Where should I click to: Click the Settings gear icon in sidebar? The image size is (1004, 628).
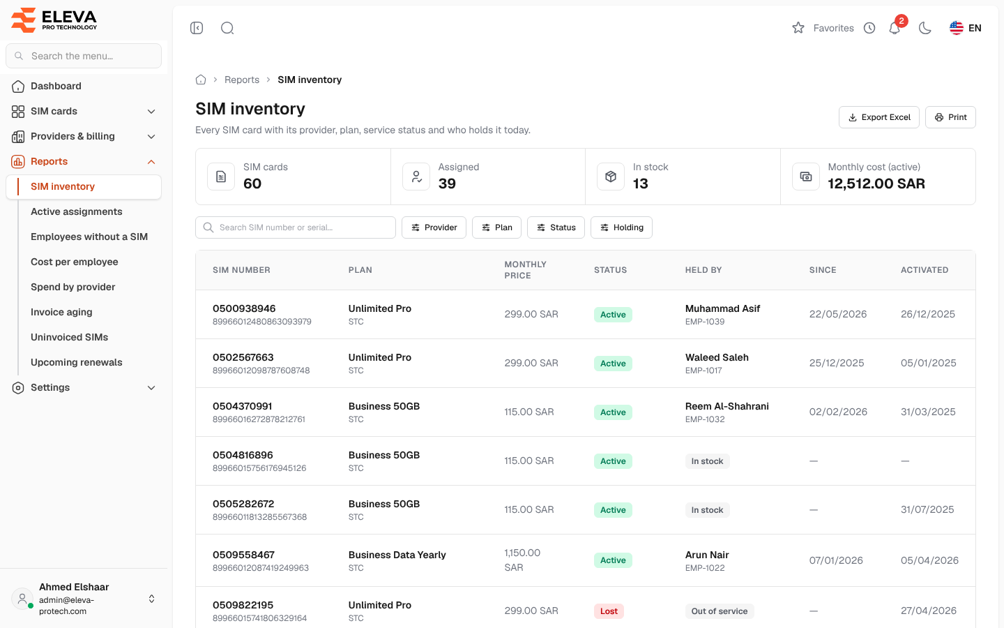point(18,388)
